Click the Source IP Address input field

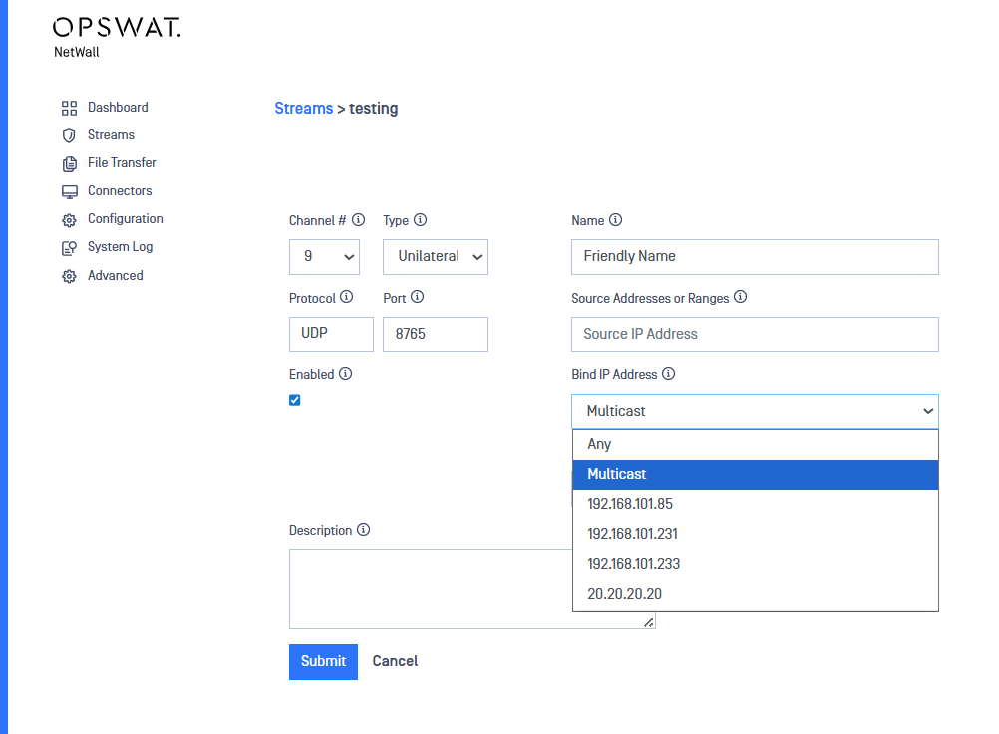[755, 334]
